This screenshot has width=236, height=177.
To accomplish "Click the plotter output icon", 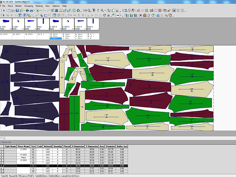I will 31,11.
